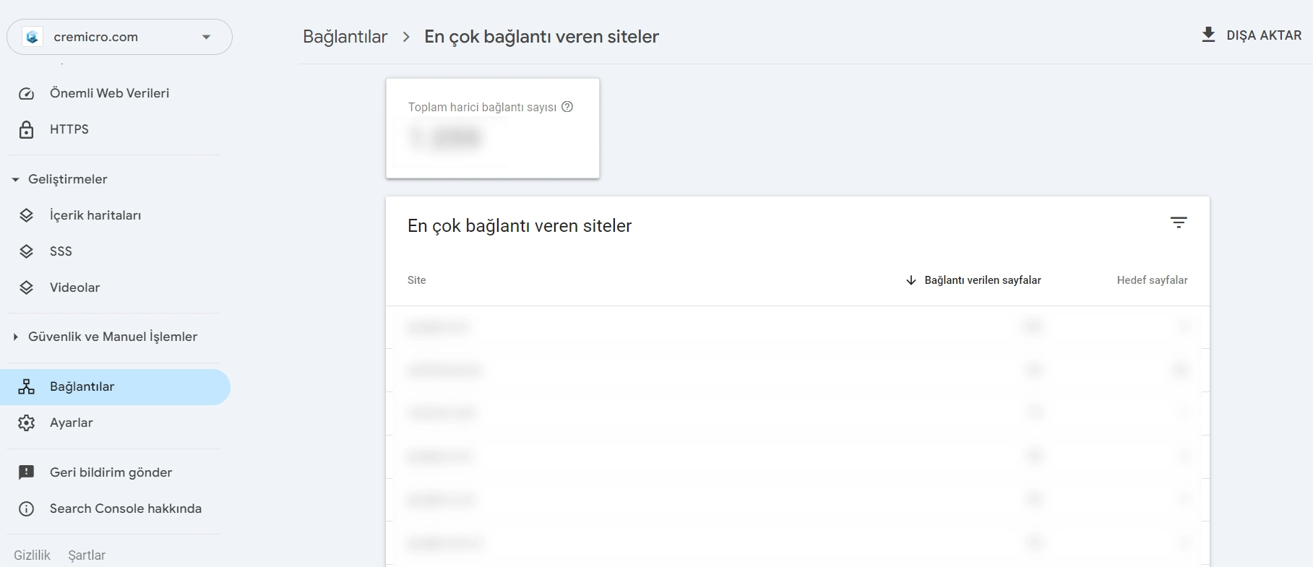Open the SSS enhancement report

tap(61, 251)
